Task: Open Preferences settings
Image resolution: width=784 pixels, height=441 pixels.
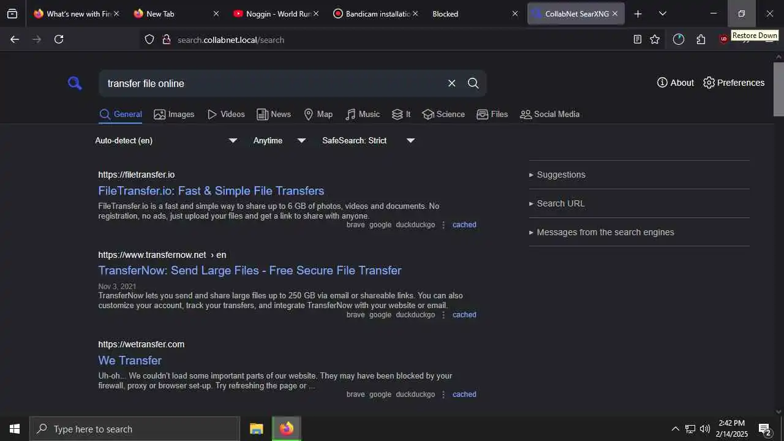Action: [734, 83]
